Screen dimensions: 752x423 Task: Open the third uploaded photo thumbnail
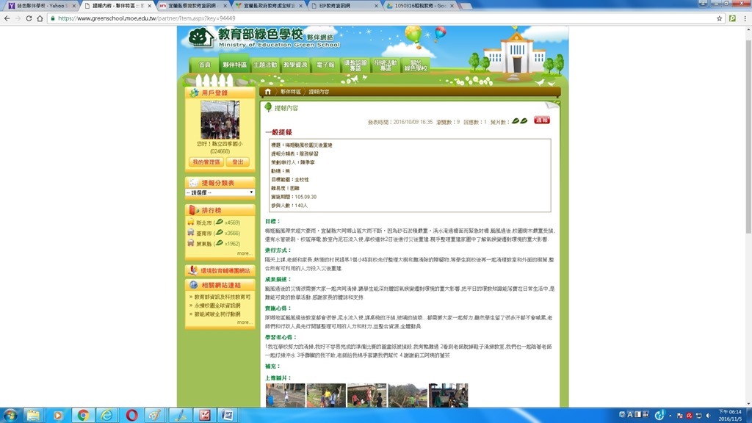point(367,395)
